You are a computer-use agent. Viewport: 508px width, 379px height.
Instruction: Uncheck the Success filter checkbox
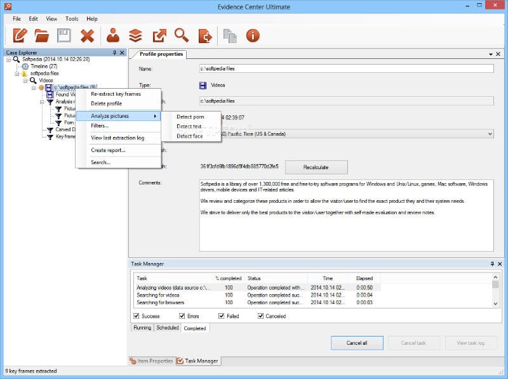point(137,316)
